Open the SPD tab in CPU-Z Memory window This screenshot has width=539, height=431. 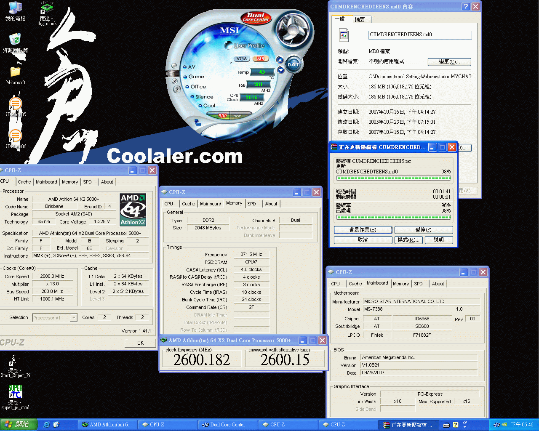(x=251, y=204)
